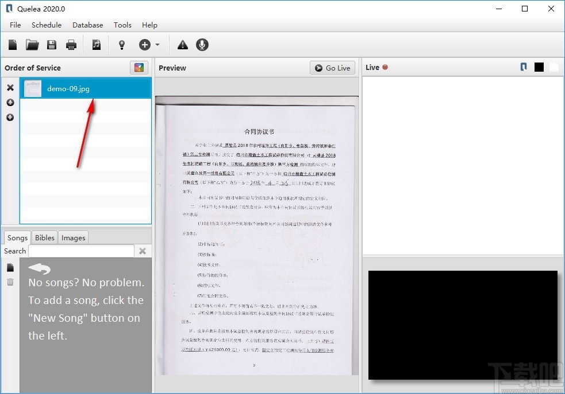The height and width of the screenshot is (394, 565).
Task: Open an existing schedule
Action: (x=32, y=45)
